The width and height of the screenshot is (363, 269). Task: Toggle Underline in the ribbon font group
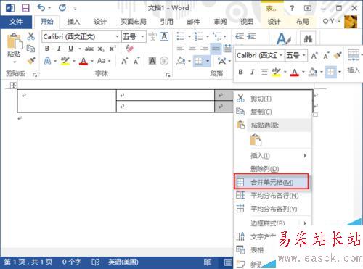pyautogui.click(x=70, y=49)
